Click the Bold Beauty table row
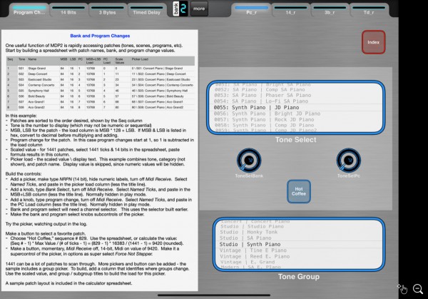Image resolution: width=428 pixels, height=299 pixels. (x=101, y=96)
